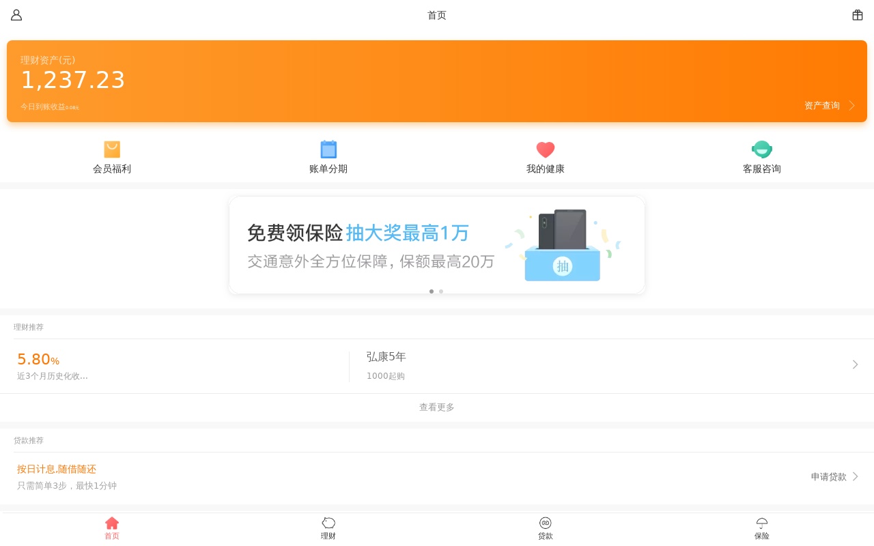
Task: Open 会员福利 shopping bag icon
Action: [112, 149]
